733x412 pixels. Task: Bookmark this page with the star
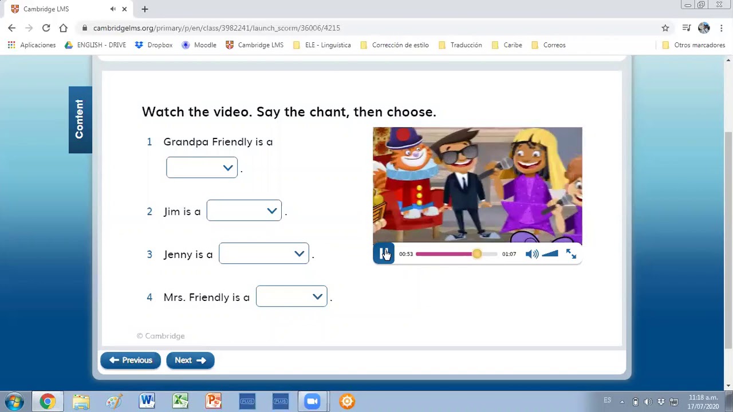point(665,27)
